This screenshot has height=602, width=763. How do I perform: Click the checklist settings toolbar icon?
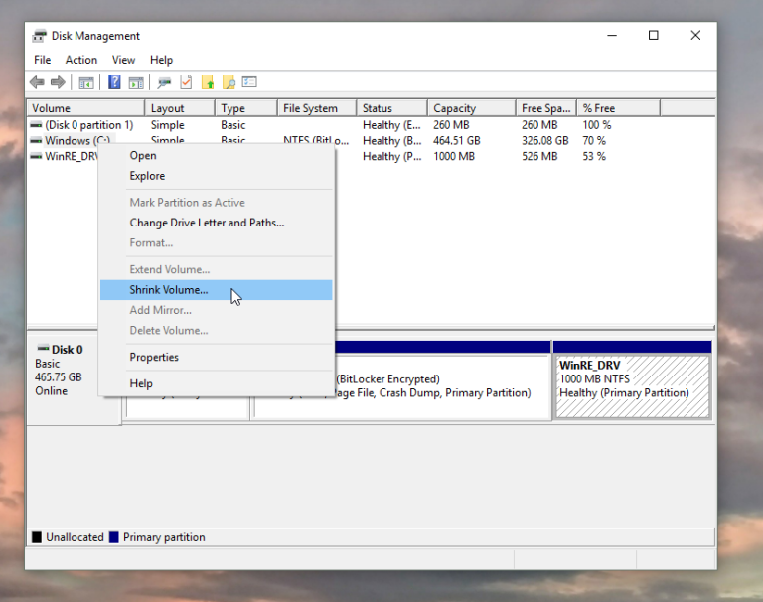(249, 82)
